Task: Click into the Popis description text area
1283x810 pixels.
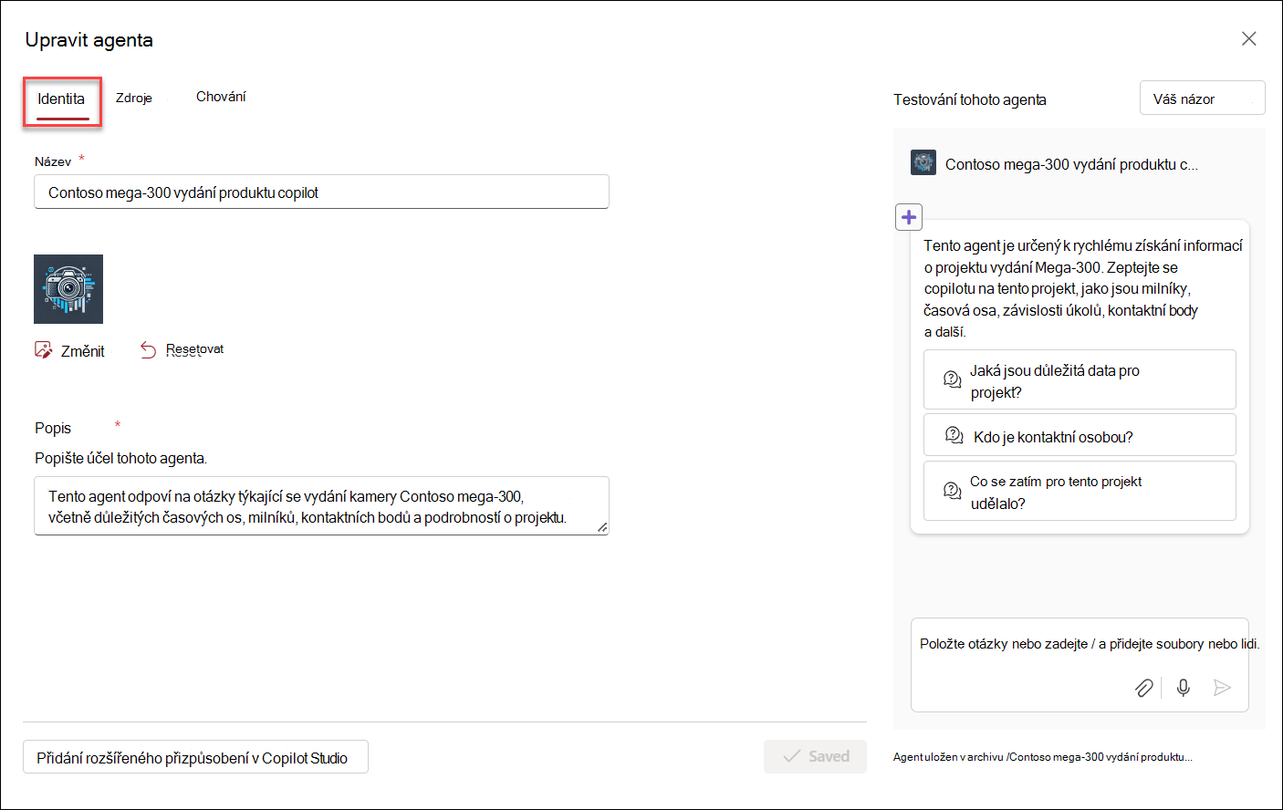Action: coord(321,506)
